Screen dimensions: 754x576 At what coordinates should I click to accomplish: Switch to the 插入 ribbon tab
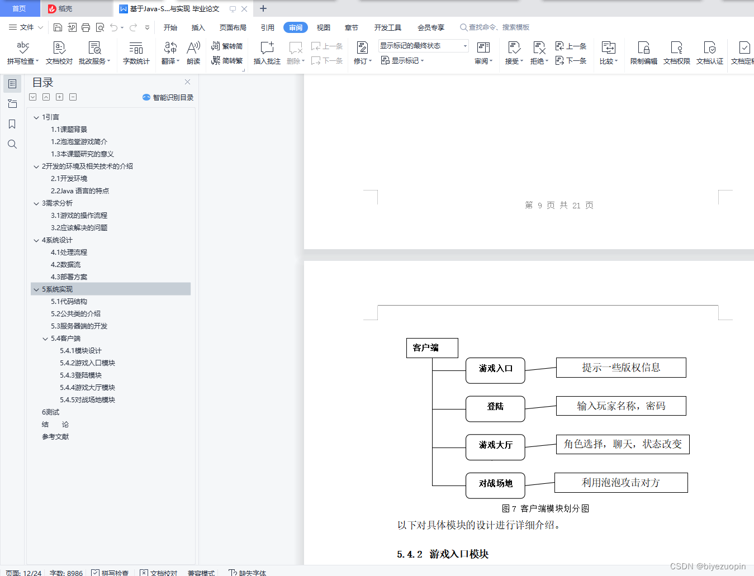point(198,27)
